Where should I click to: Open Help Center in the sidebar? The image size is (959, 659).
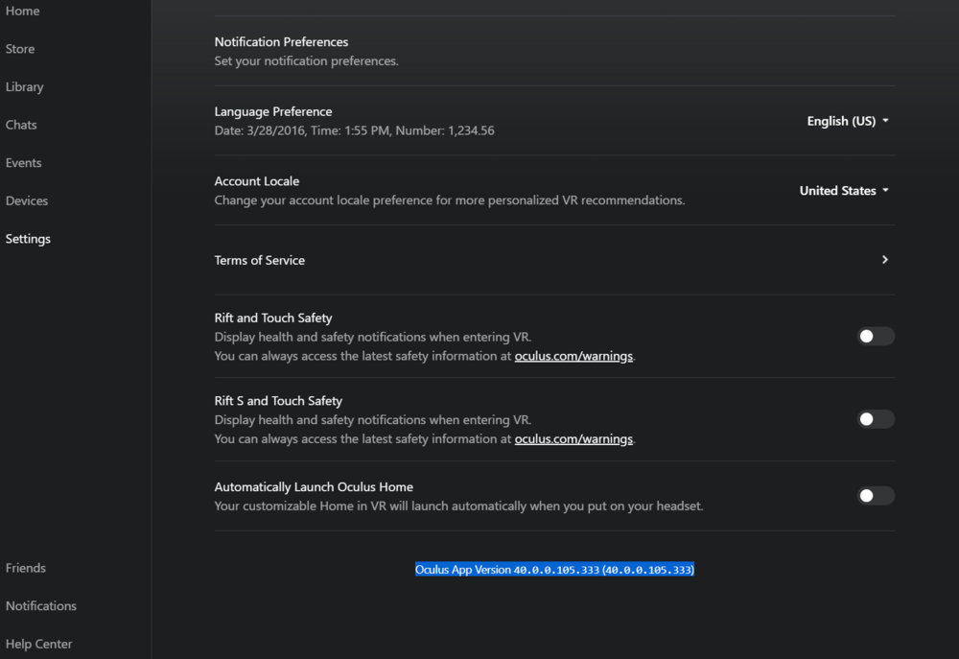coord(39,645)
